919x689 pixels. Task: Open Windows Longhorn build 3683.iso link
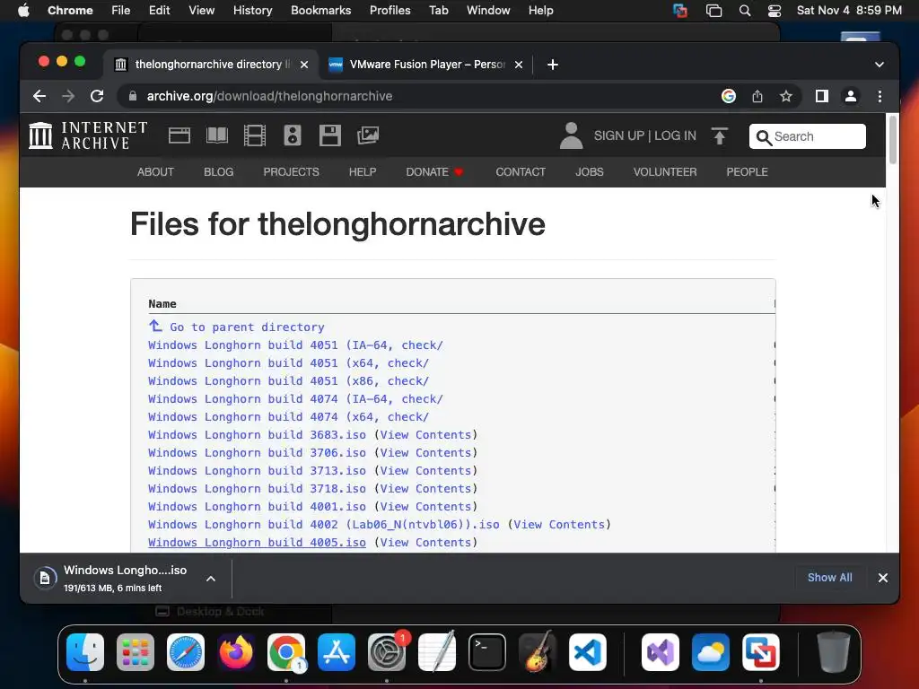click(x=257, y=435)
